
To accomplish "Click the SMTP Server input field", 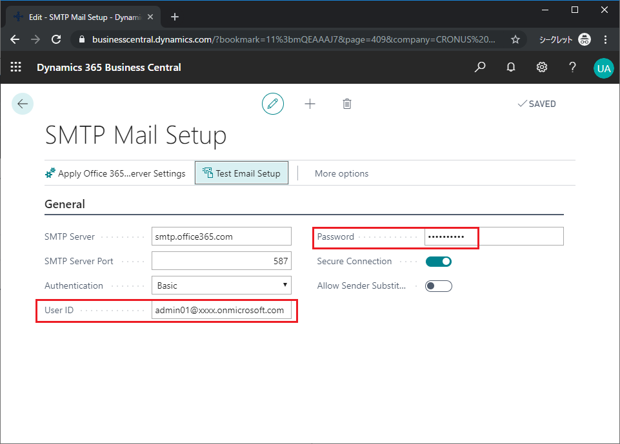I will (221, 236).
